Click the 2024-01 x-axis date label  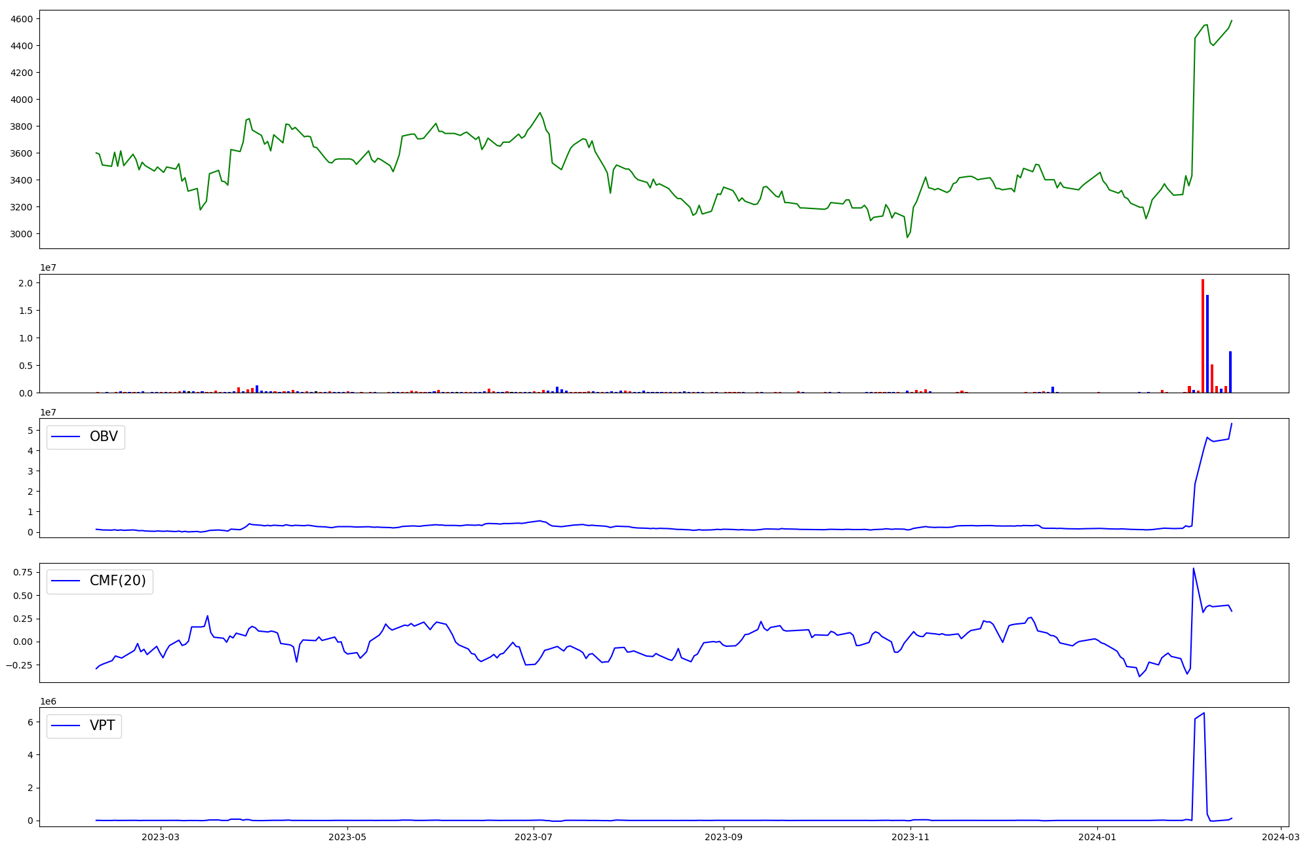tap(1097, 837)
